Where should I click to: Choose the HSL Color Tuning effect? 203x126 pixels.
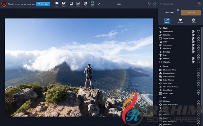(x=170, y=87)
